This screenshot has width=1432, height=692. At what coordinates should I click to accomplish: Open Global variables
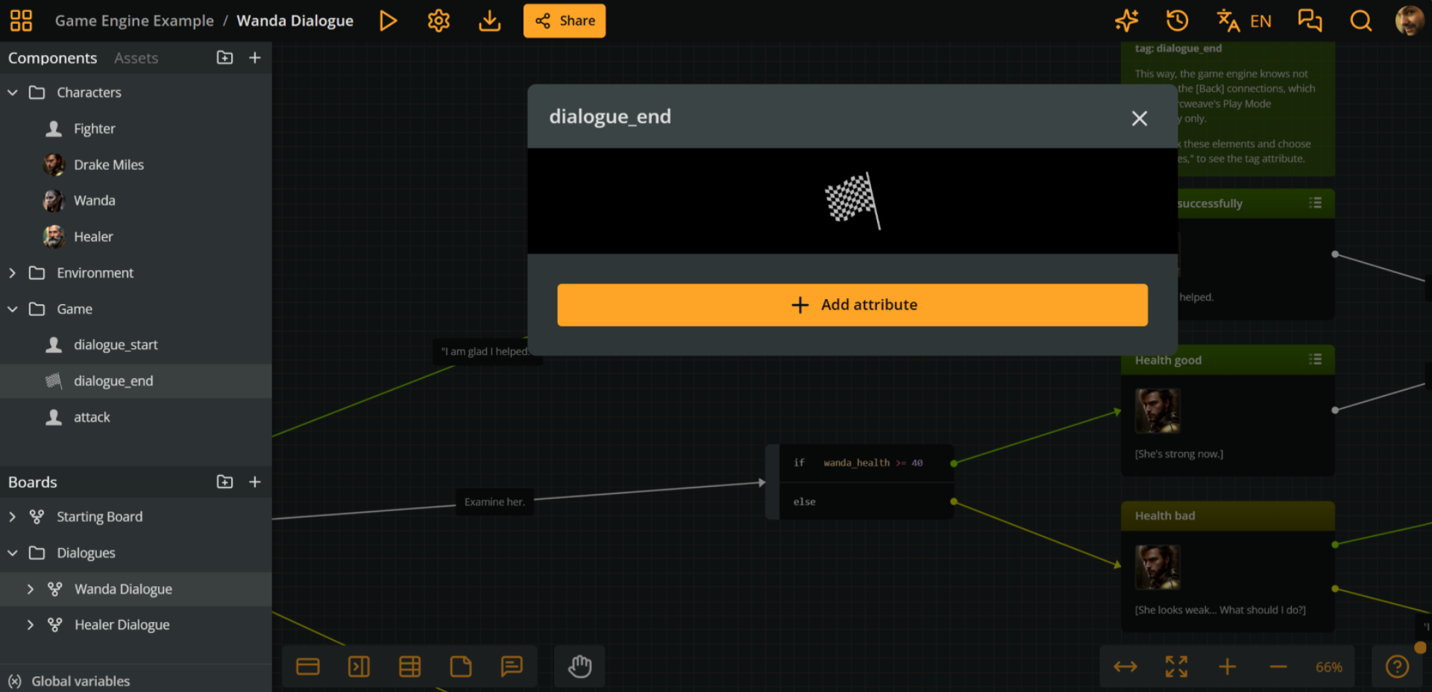tap(69, 681)
